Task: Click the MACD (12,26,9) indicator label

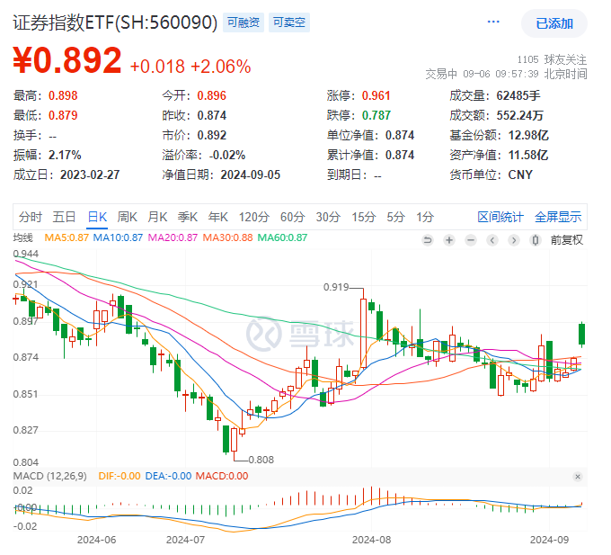Action: click(x=50, y=476)
